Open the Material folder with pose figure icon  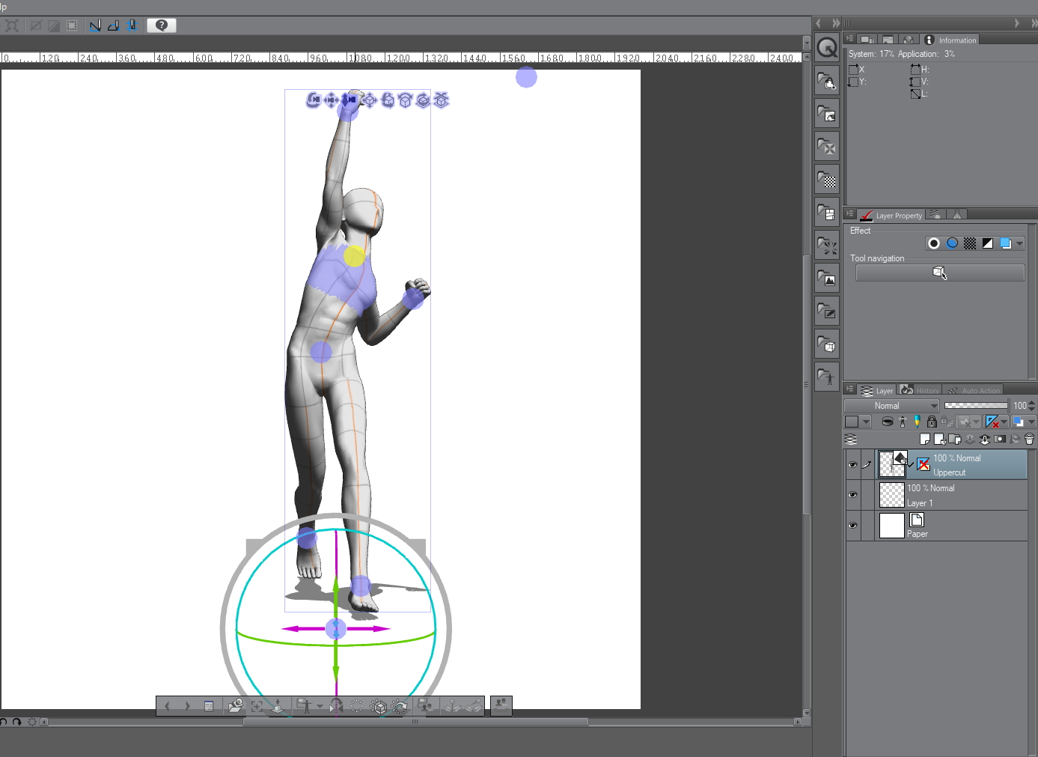pos(827,377)
